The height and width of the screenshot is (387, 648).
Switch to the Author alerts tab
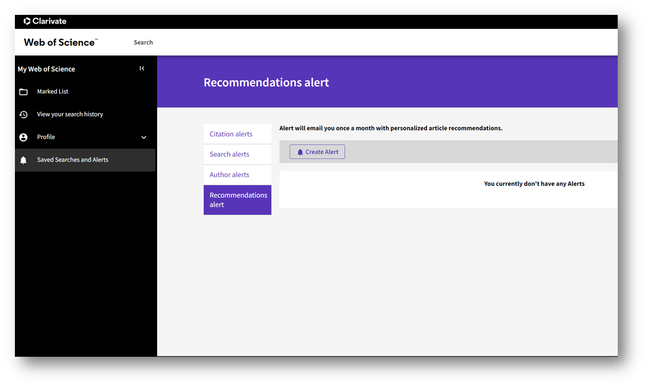coord(237,175)
